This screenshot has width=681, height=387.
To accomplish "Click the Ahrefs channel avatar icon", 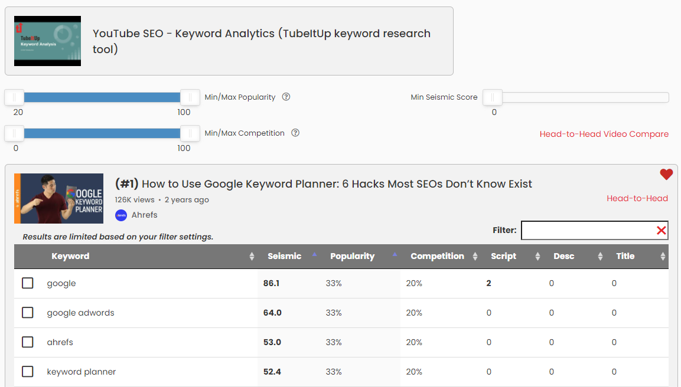I will [120, 215].
